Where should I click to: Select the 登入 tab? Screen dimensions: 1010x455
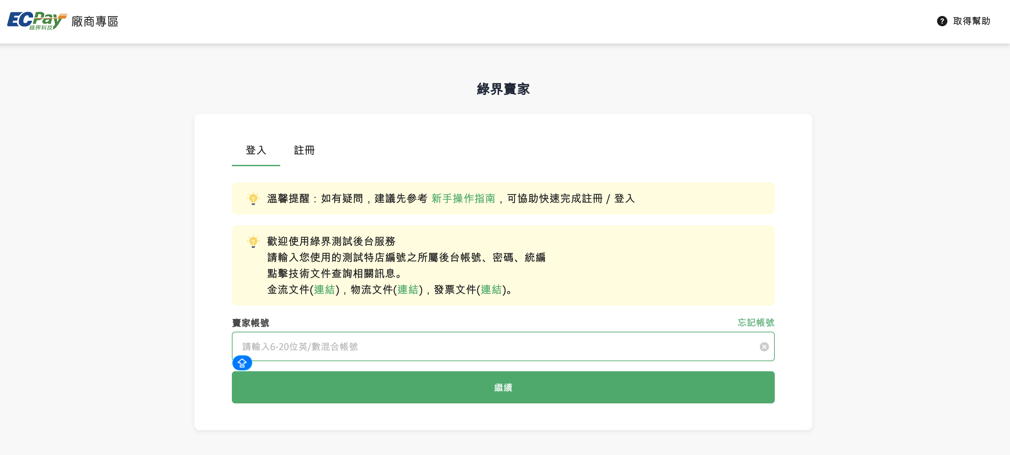point(256,151)
